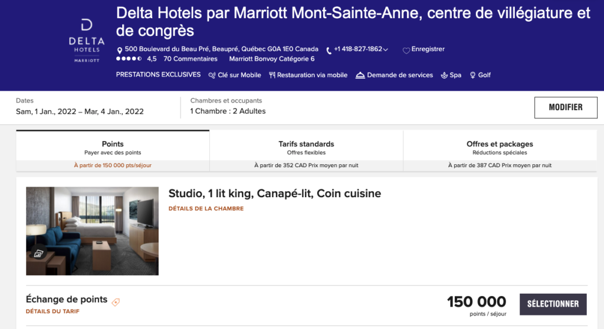Click the phone icon next to number
The width and height of the screenshot is (604, 329).
[329, 50]
